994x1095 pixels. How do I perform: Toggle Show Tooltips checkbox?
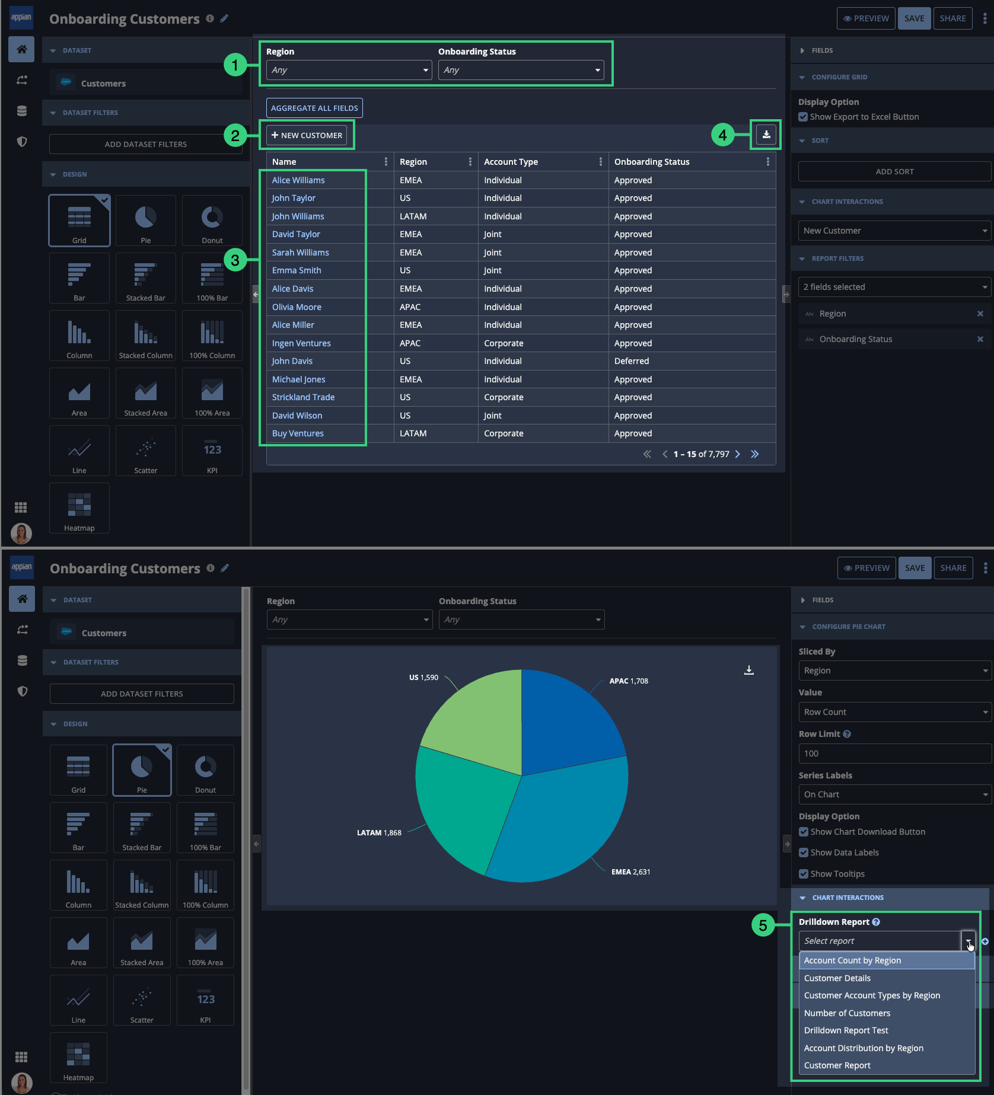(804, 874)
